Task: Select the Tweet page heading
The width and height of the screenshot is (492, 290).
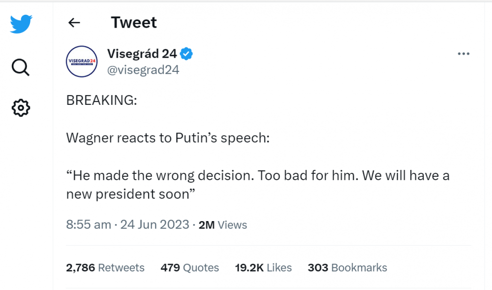Action: click(x=133, y=22)
